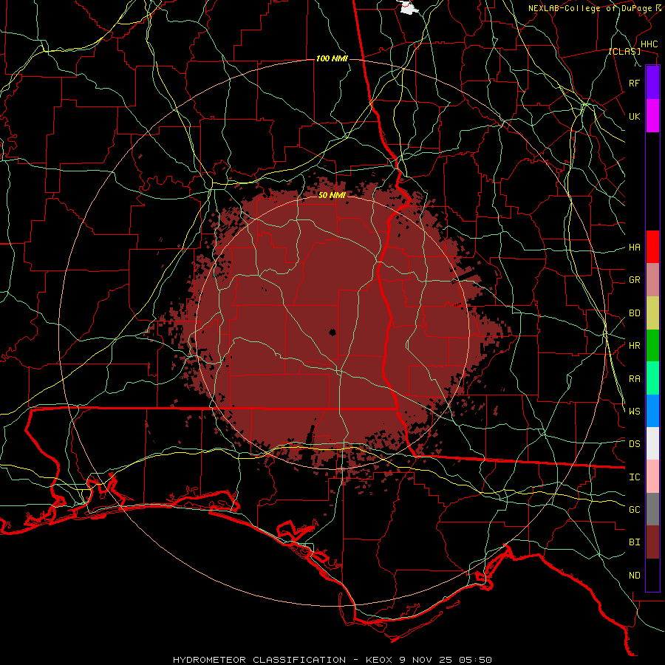Screen dimensions: 665x665
Task: Click the HA red legend swatch
Action: [652, 247]
